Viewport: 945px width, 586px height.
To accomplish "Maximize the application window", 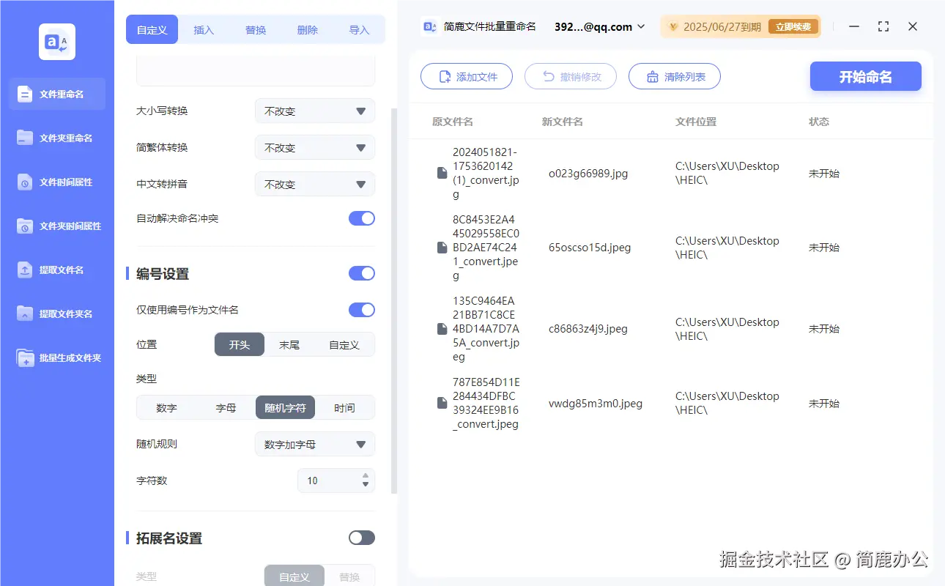I will 883,26.
